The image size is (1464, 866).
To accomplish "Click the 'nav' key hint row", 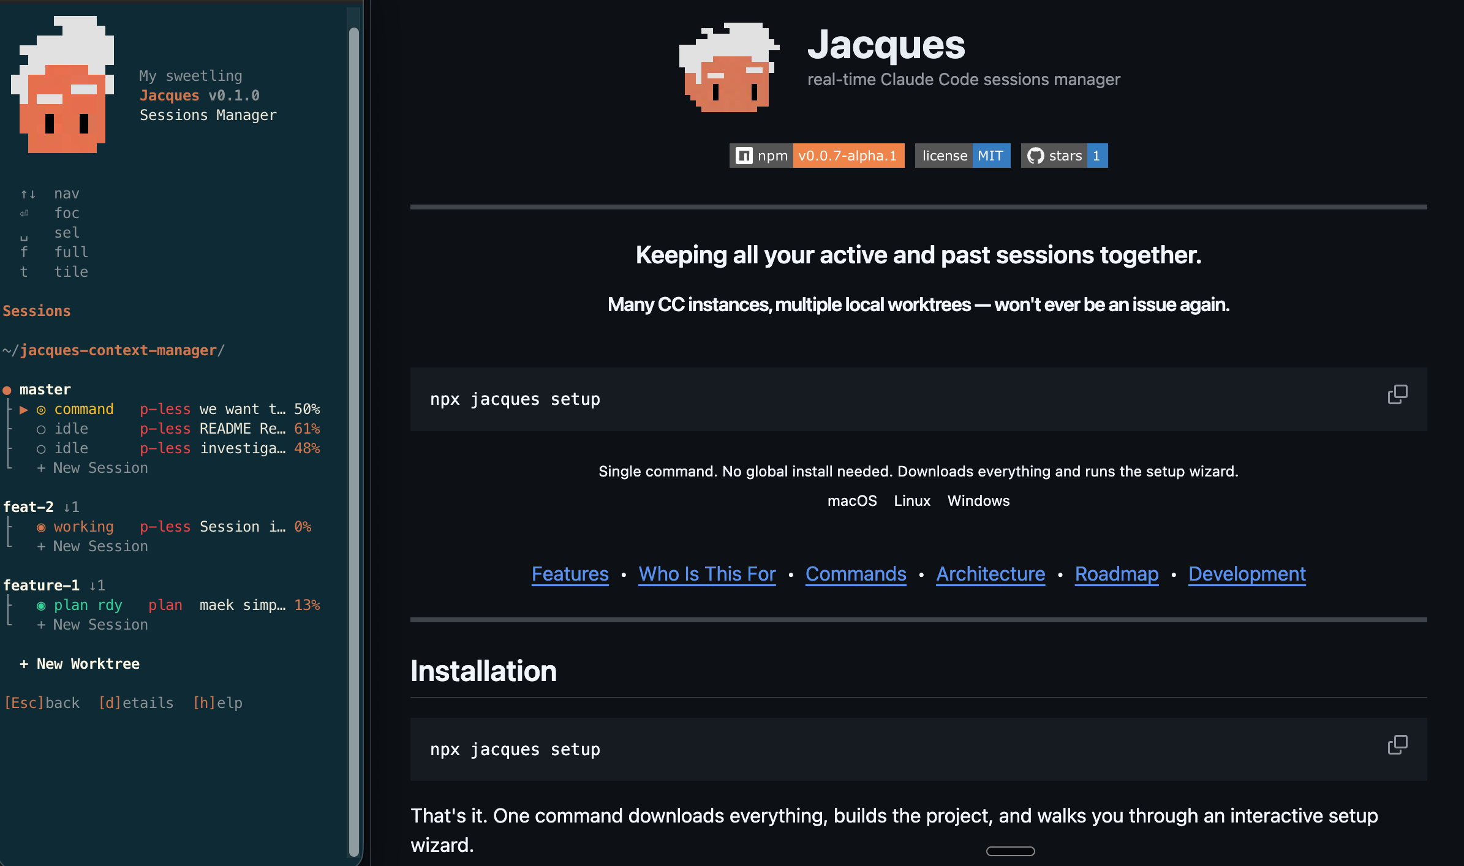I will (50, 194).
